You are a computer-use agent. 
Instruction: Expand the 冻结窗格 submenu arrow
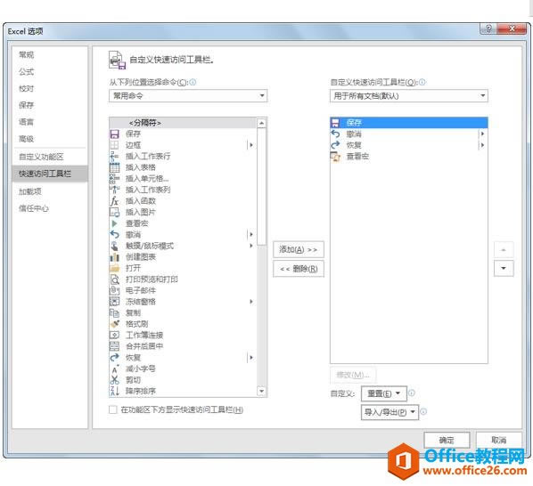pos(251,302)
